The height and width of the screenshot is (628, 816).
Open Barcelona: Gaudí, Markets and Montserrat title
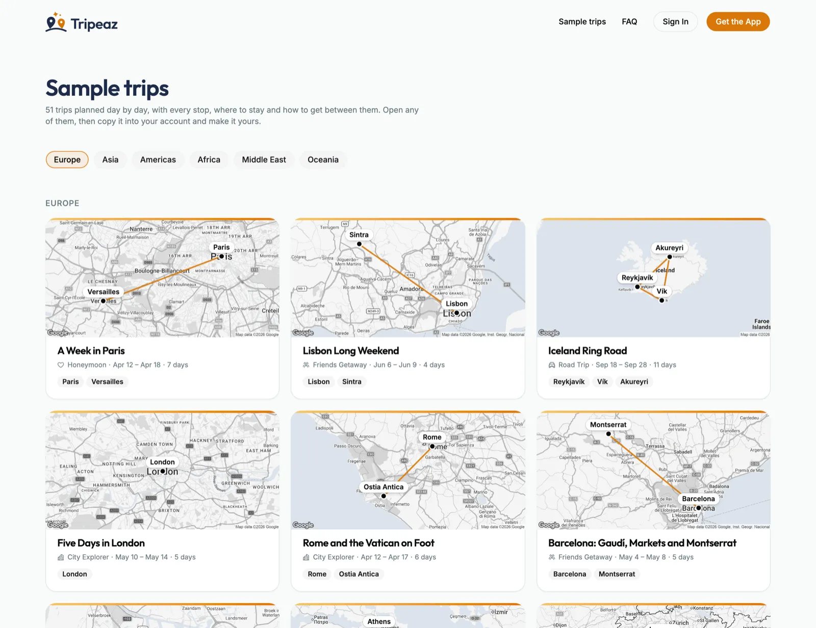click(x=642, y=543)
